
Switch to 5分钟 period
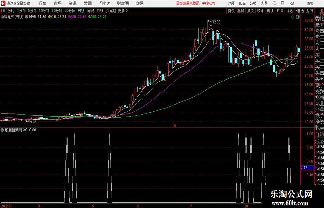(32, 11)
